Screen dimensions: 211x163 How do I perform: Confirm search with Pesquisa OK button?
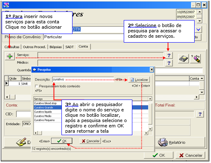pyautogui.click(x=62, y=141)
